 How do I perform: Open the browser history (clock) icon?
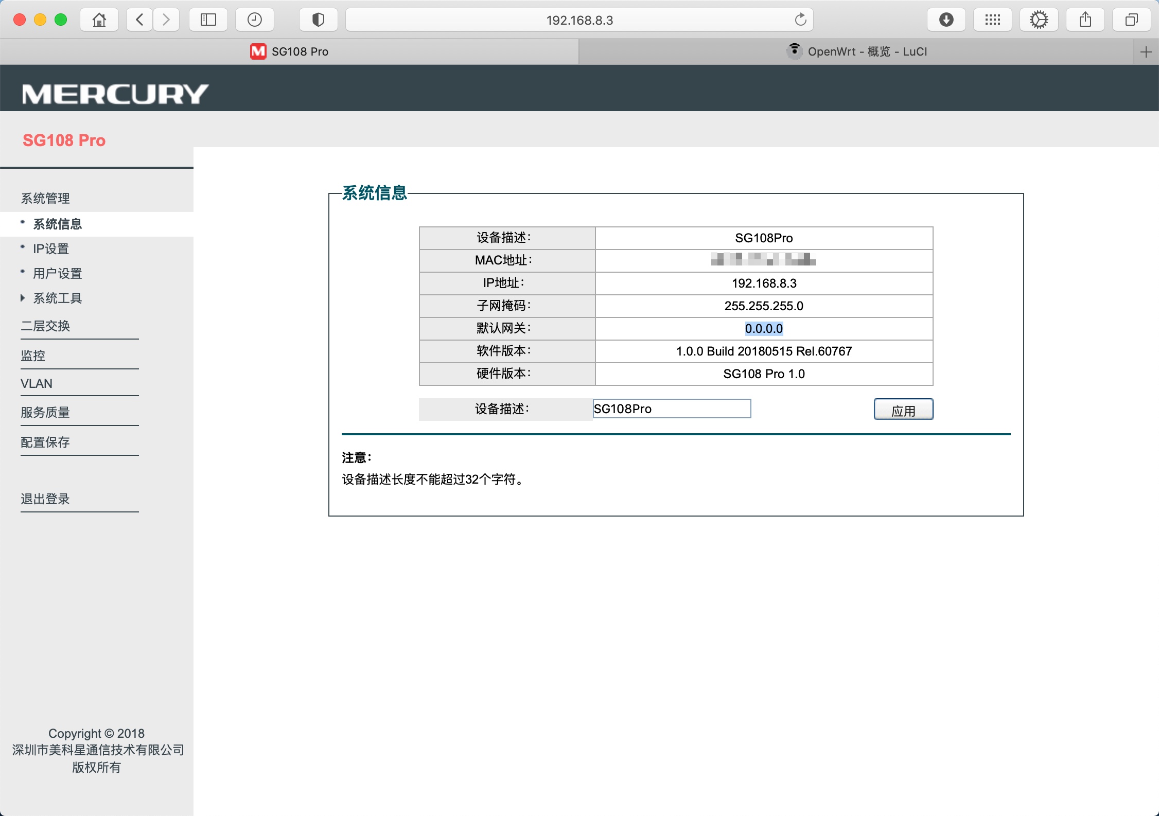[x=254, y=20]
